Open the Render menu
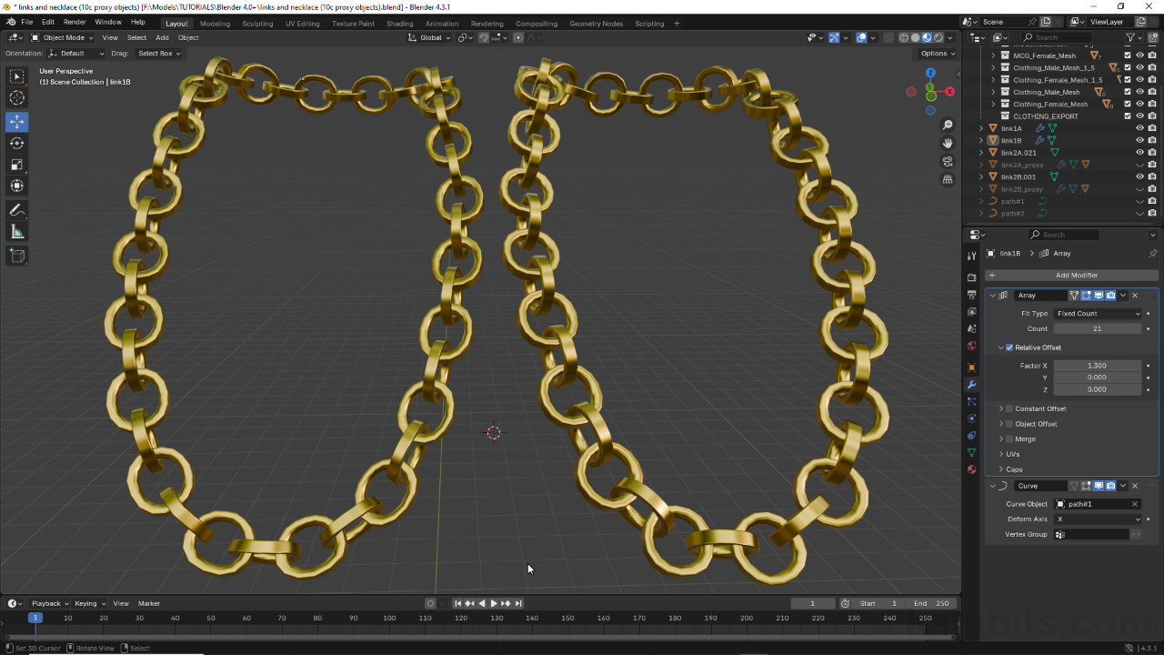The height and width of the screenshot is (655, 1164). coord(75,22)
